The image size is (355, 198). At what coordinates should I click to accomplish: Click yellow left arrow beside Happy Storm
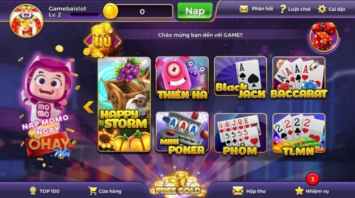click(88, 107)
